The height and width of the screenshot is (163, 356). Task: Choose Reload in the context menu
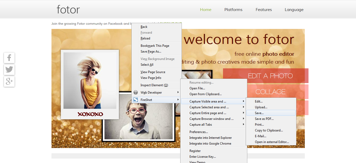156,38
